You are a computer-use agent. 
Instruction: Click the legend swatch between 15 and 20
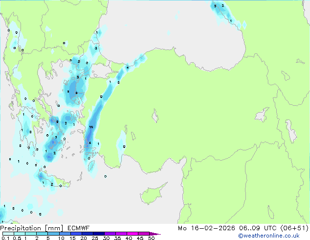pos(76,234)
